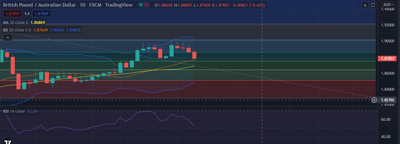The width and height of the screenshot is (400, 144).
Task: Click the RSI scale value 40.00
Action: [x=386, y=137]
